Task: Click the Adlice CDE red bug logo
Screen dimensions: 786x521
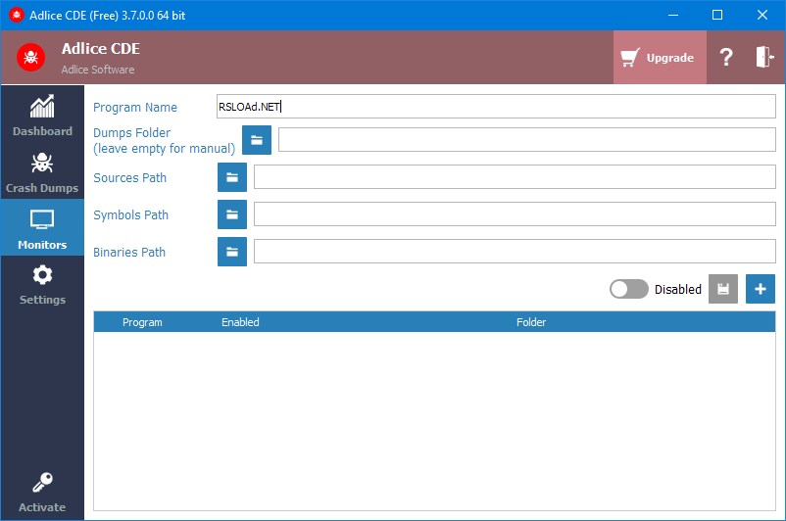Action: 30,57
